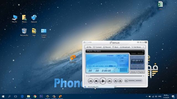This screenshot has width=177, height=99.
Task: Launch Microsoft Edge from the taskbar
Action: coord(22,97)
